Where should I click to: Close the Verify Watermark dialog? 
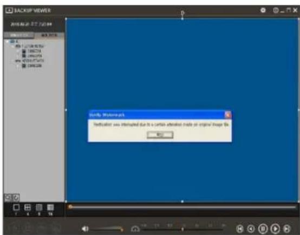(x=227, y=115)
